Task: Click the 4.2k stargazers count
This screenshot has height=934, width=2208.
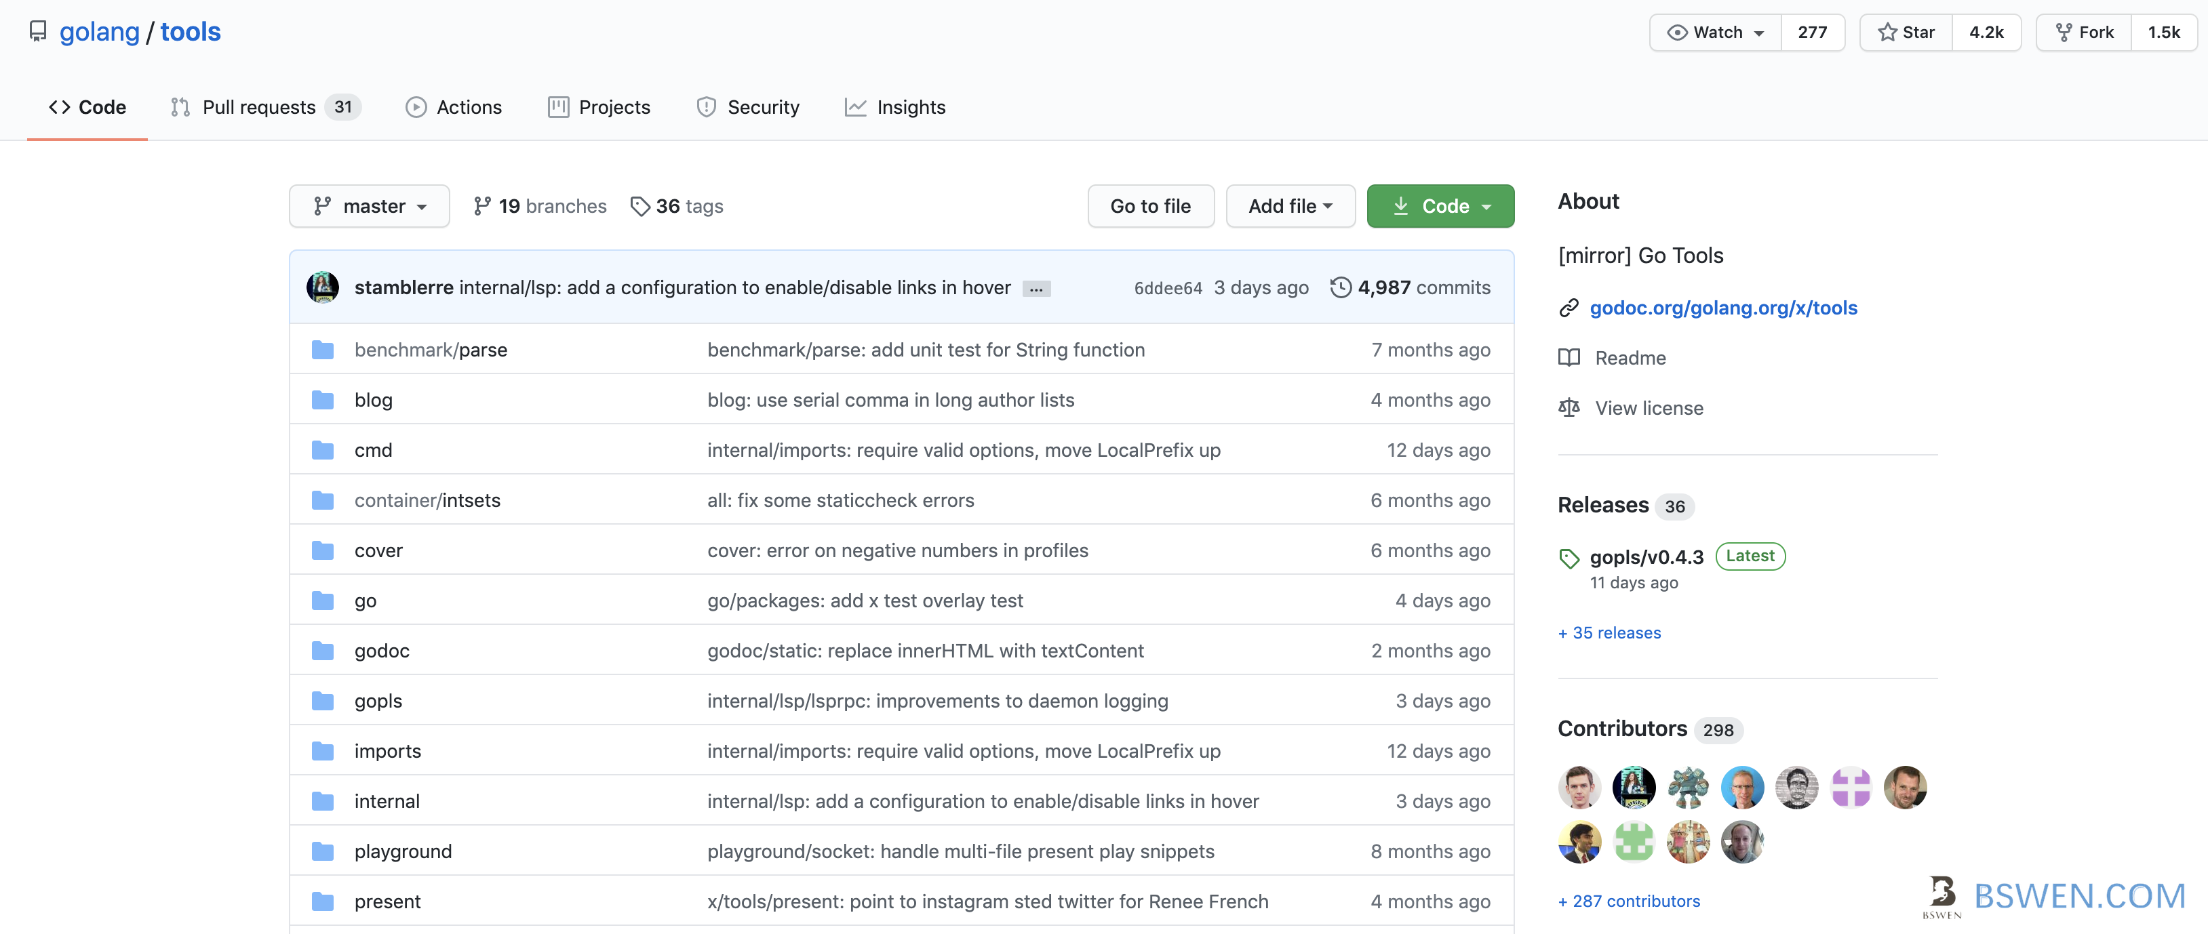Action: 1986,33
